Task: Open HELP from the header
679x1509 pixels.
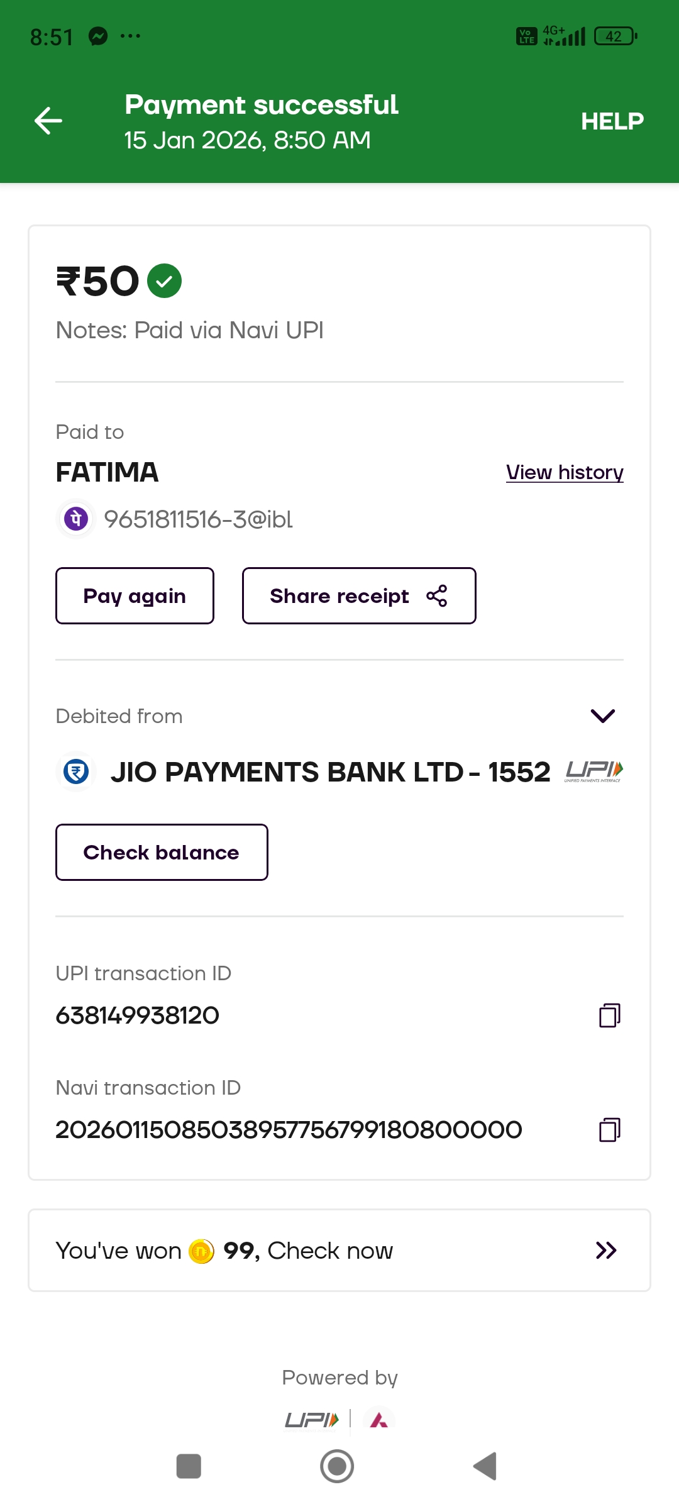Action: click(x=612, y=121)
